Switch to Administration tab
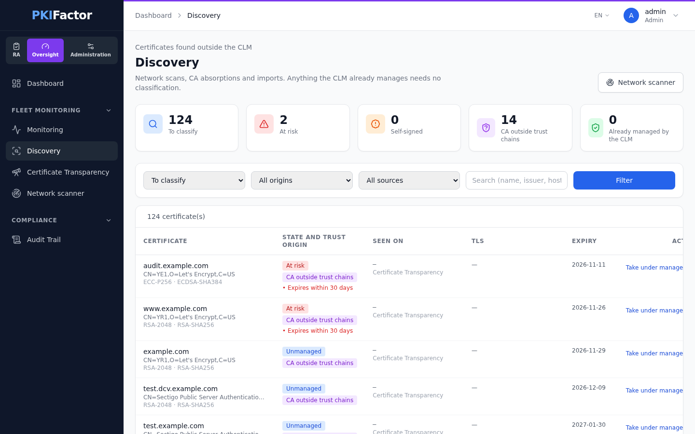The width and height of the screenshot is (695, 434). click(x=91, y=50)
